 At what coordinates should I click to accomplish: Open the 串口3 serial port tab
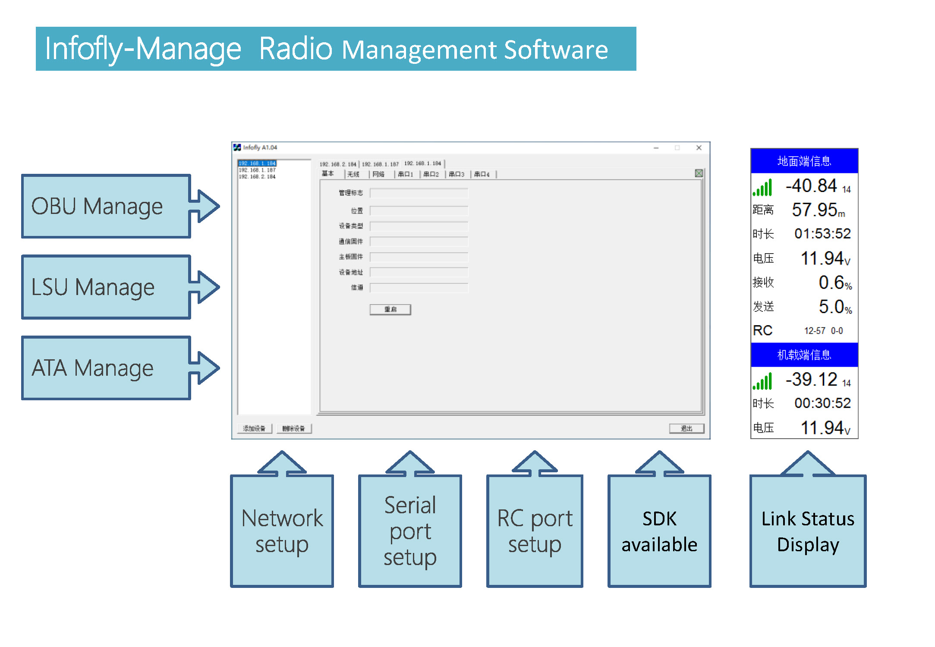[456, 174]
